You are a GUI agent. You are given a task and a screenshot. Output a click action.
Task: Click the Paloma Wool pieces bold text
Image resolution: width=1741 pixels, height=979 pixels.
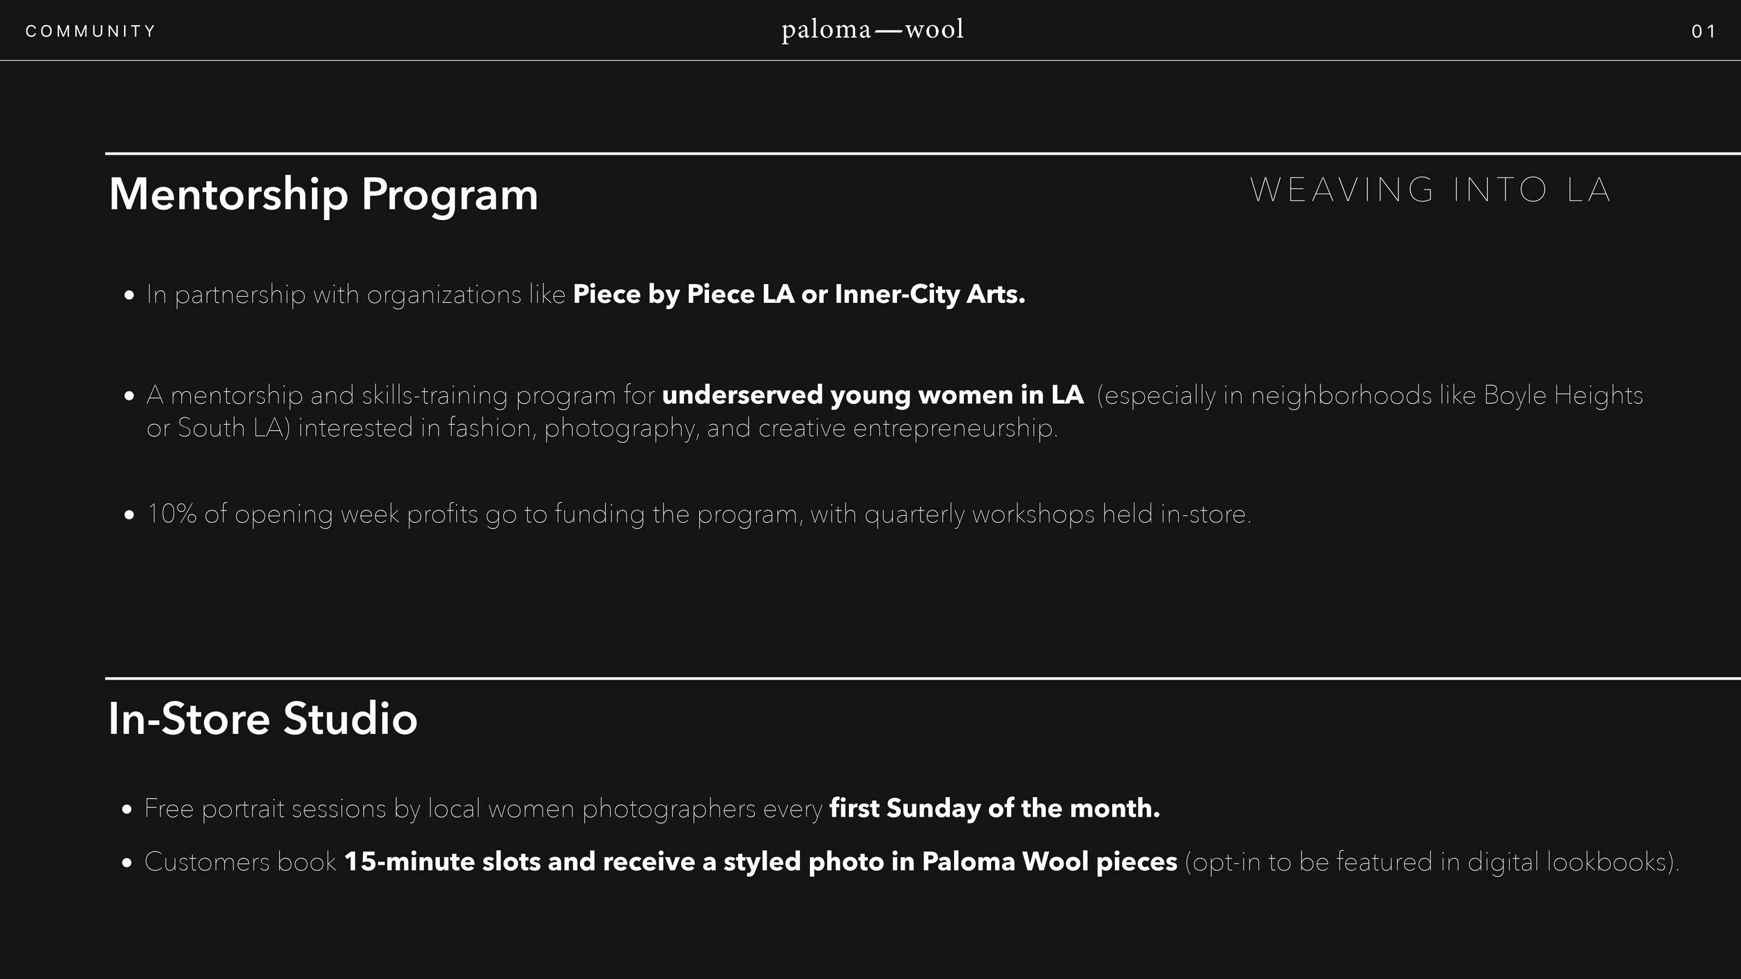(x=1049, y=862)
